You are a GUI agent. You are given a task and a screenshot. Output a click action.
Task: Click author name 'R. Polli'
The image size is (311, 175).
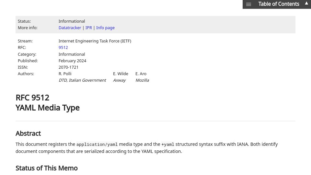[x=65, y=74]
